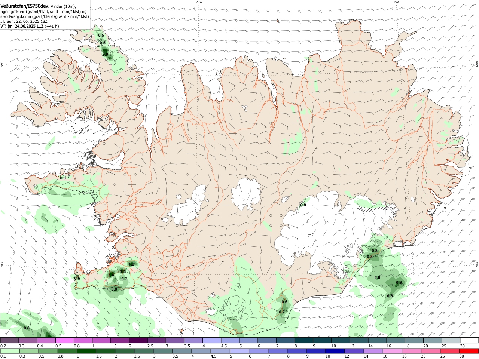Select the VT: þri. 24.06.2025 11Z line
Screen dimensions: 479x359
tap(22, 26)
